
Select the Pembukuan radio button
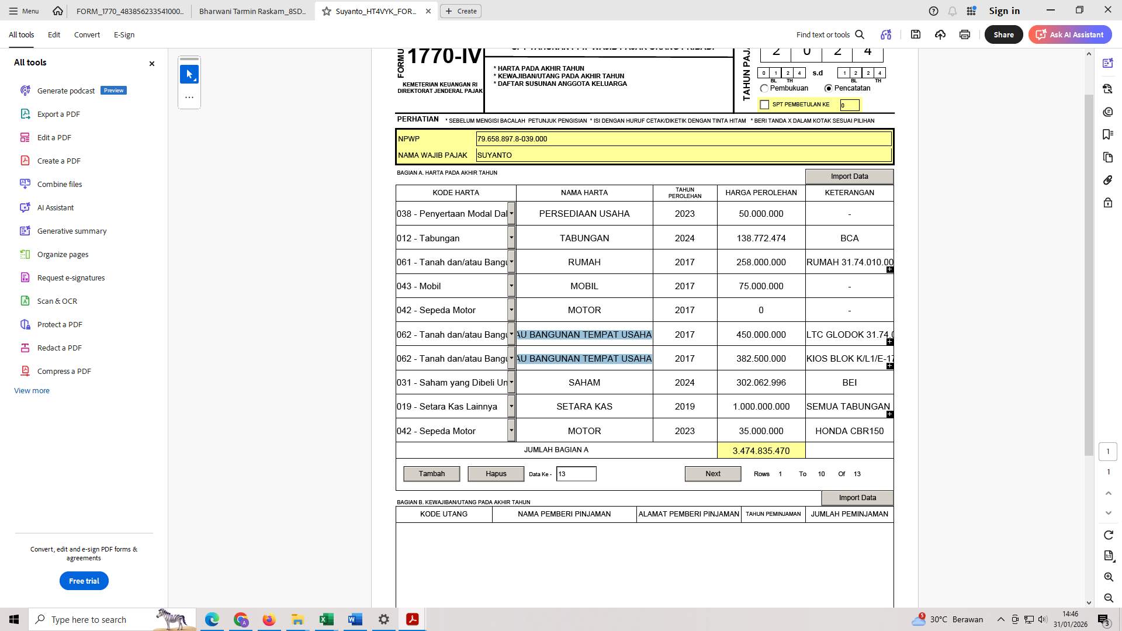coord(764,88)
